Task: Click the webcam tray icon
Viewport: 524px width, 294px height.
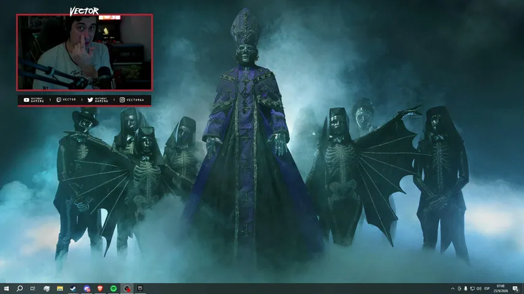Action: click(x=459, y=288)
